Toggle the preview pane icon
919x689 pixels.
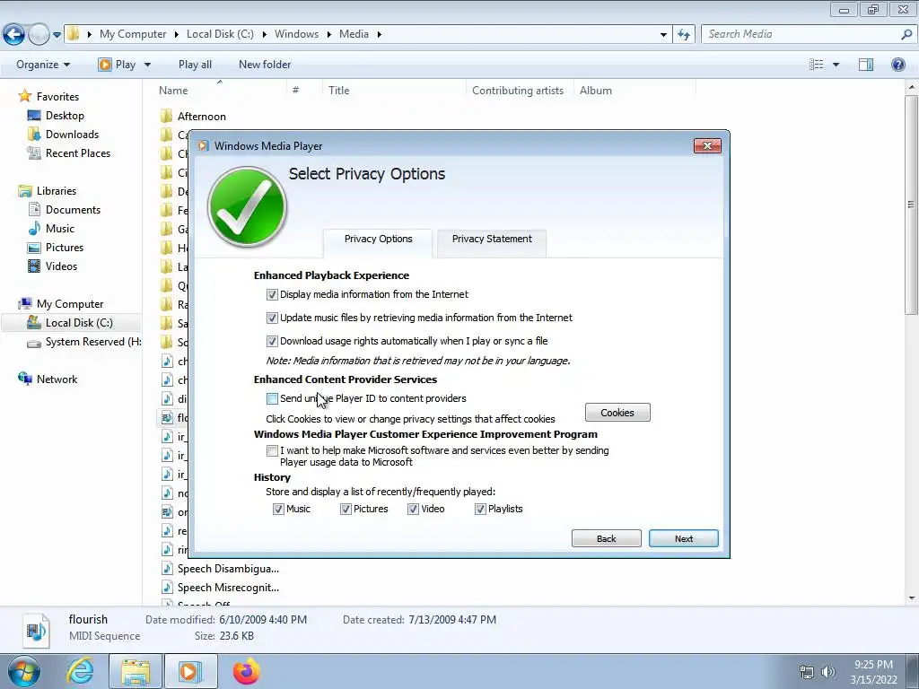866,65
